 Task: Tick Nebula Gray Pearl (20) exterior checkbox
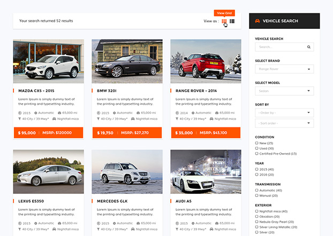click(x=256, y=222)
